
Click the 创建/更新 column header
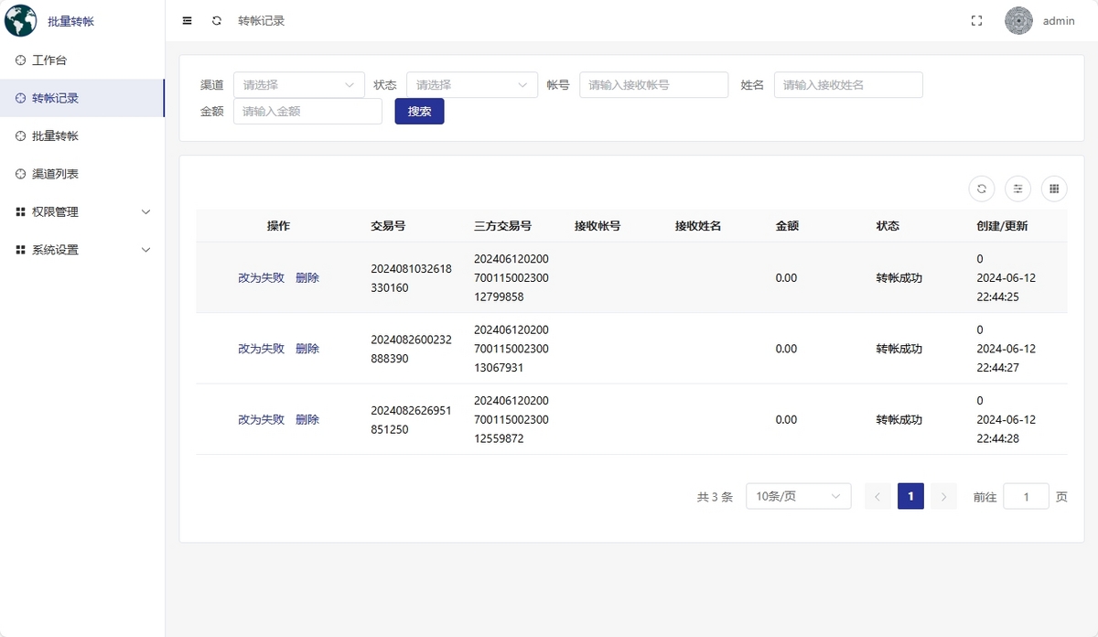tap(1002, 225)
